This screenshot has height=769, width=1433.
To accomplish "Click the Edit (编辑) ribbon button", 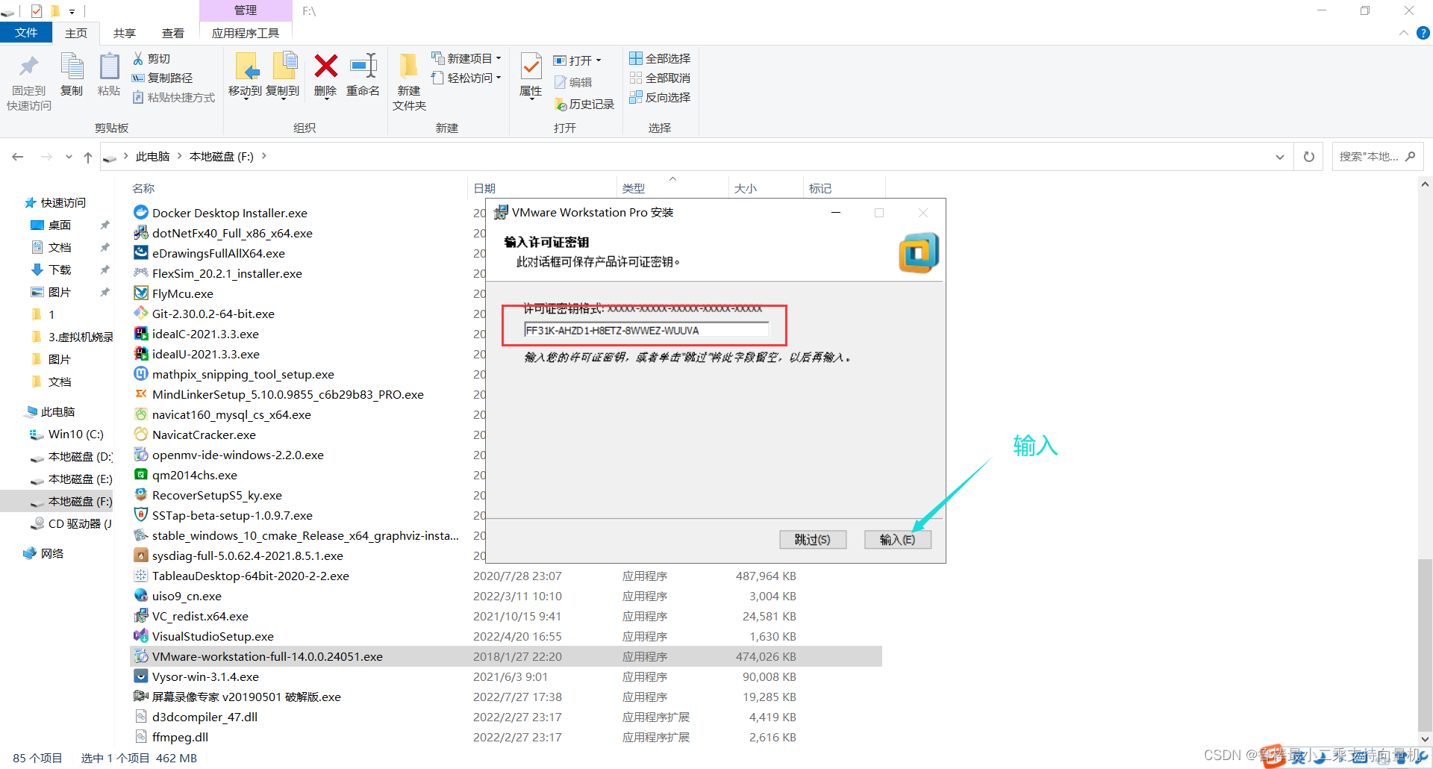I will tap(573, 82).
